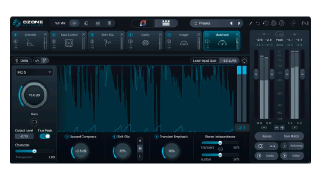This screenshot has height=180, width=321.
Task: Select the M soft clip mode
Action: (x=140, y=149)
